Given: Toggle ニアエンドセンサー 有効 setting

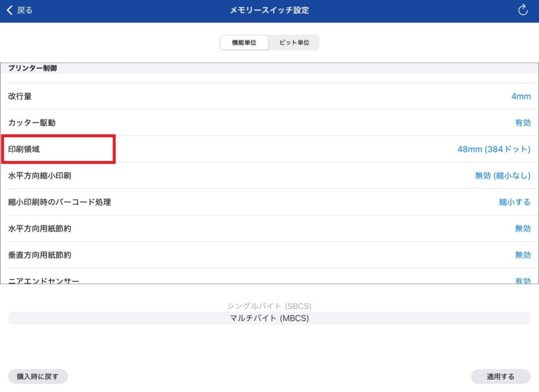Looking at the screenshot, I should [522, 281].
